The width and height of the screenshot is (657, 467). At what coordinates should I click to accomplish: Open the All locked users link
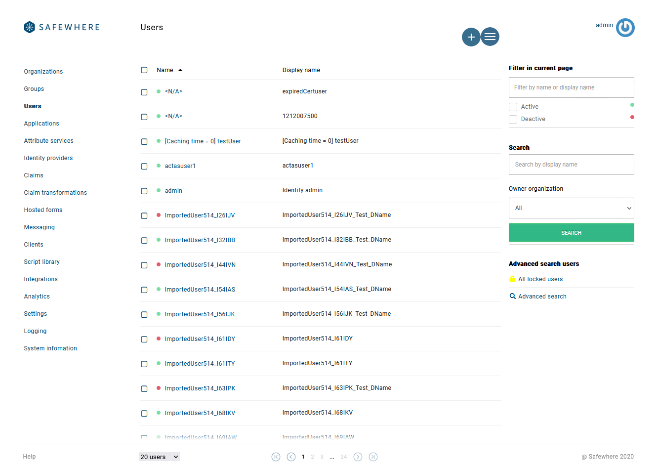540,279
